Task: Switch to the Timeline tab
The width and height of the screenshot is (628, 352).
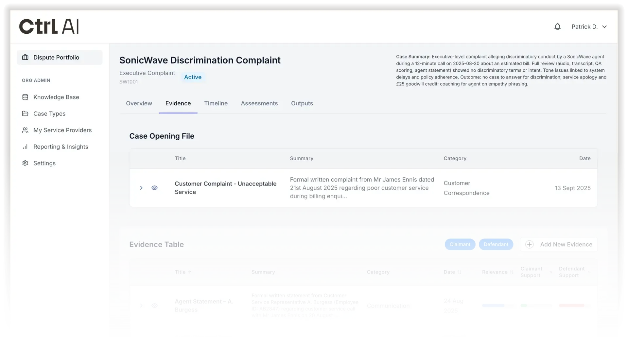Action: (x=216, y=103)
